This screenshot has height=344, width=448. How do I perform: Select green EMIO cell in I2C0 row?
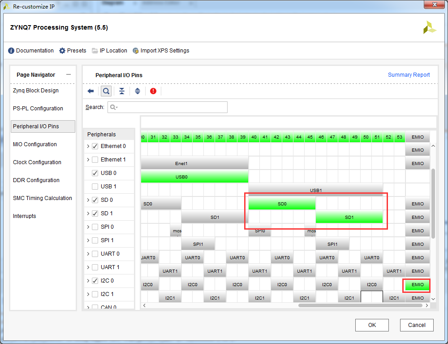tap(418, 284)
